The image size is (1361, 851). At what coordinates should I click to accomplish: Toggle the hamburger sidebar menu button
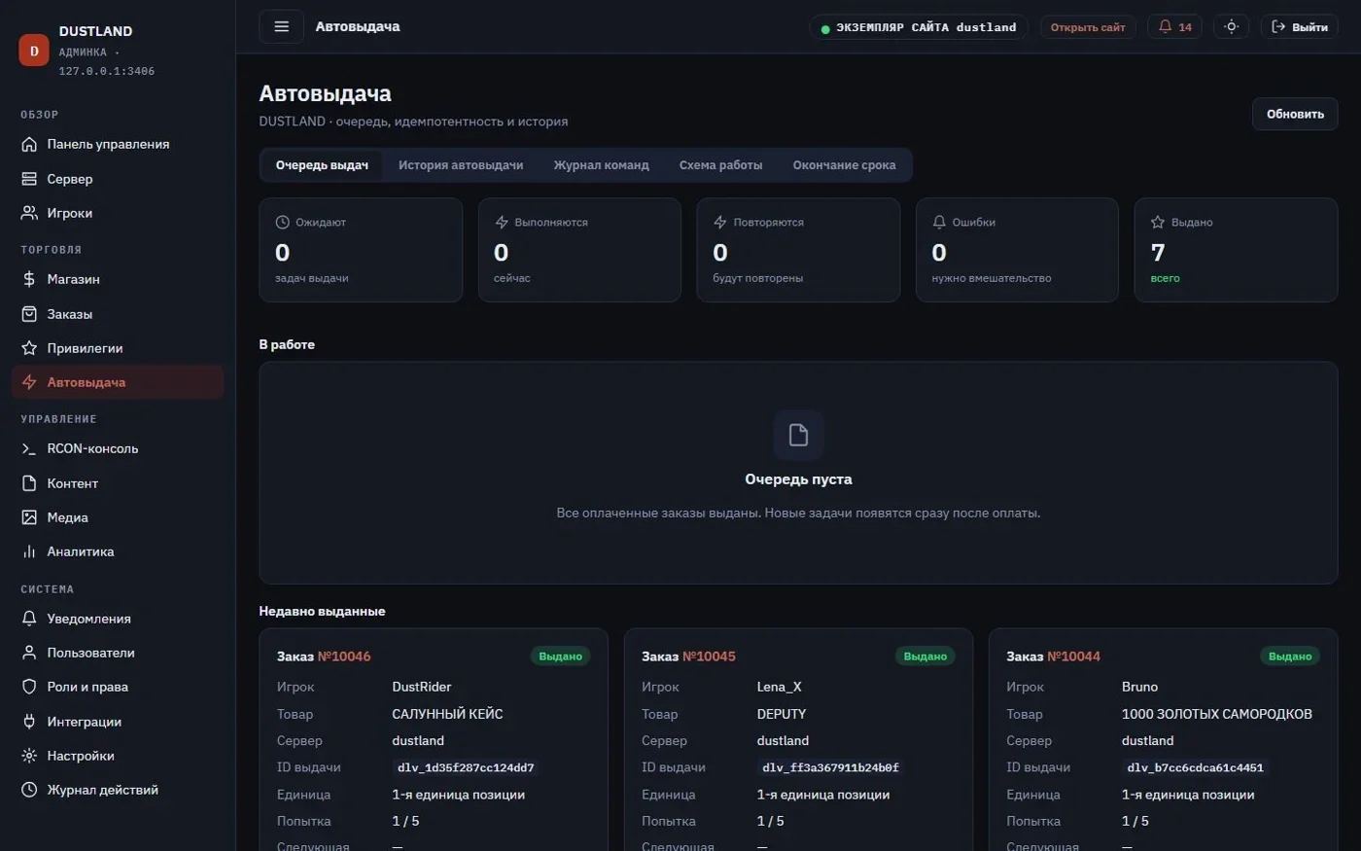[x=281, y=26]
